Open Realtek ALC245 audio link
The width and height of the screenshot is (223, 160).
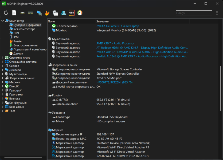coord(142,56)
